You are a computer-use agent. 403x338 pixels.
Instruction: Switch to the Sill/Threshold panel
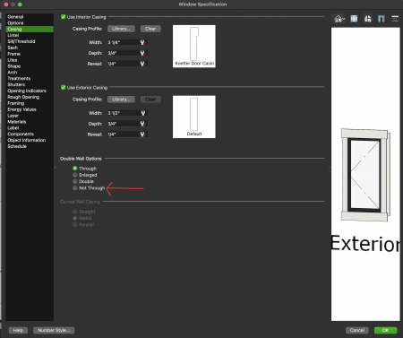30,41
